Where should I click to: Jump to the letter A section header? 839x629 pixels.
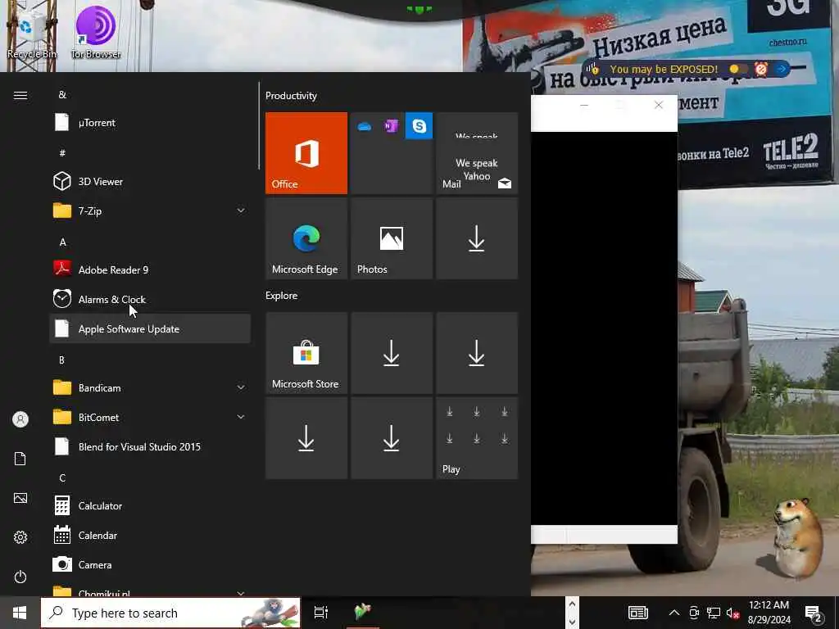click(62, 242)
